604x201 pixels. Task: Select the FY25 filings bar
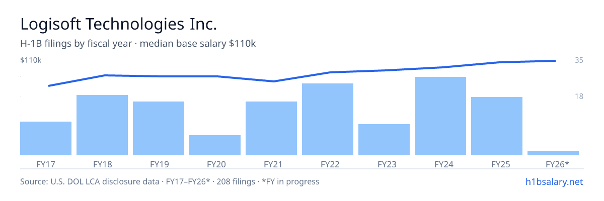click(497, 126)
